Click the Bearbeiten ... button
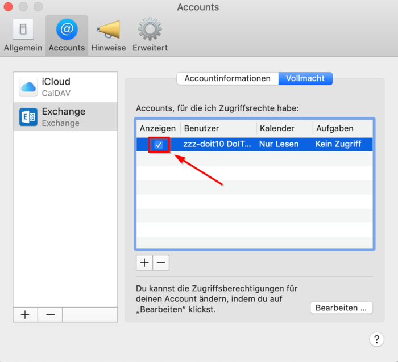The width and height of the screenshot is (398, 362). pos(341,308)
